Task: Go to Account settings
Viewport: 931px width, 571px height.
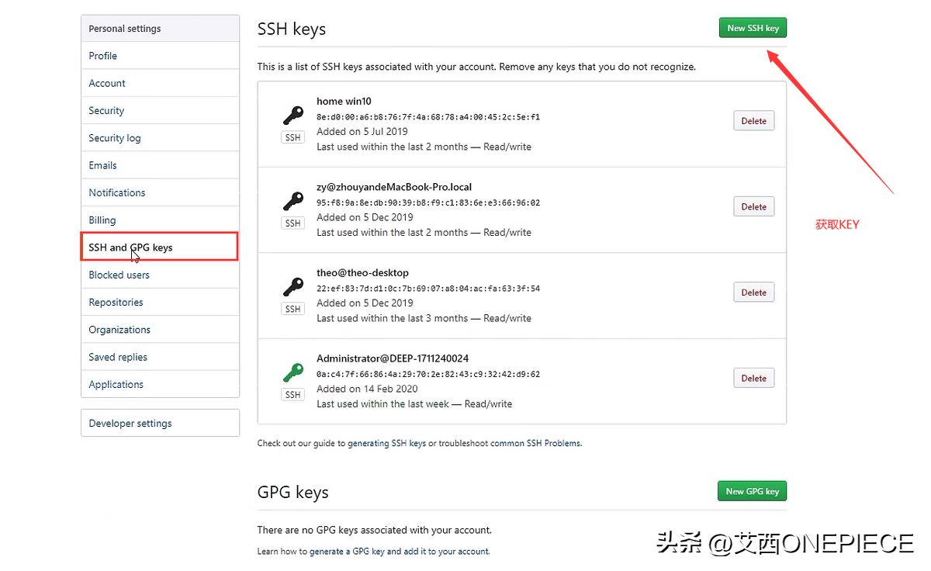Action: [x=107, y=83]
